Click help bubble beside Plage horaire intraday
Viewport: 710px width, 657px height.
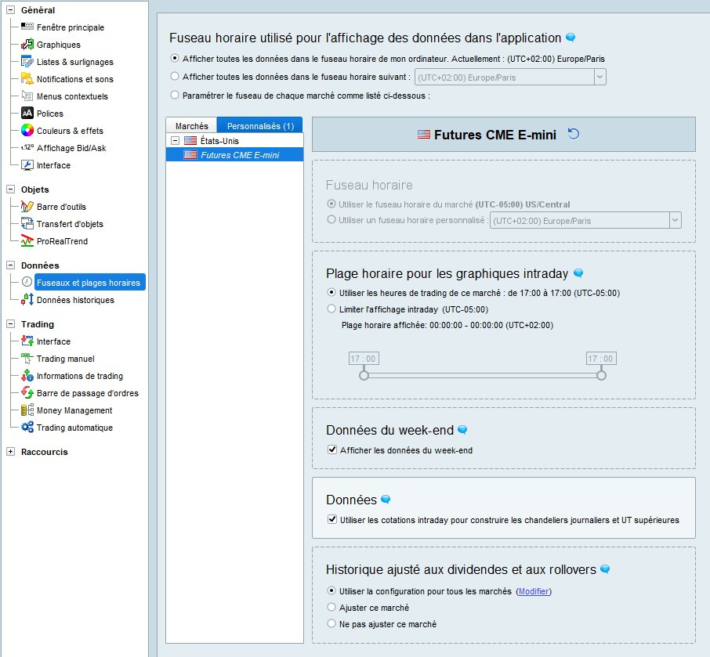click(578, 273)
